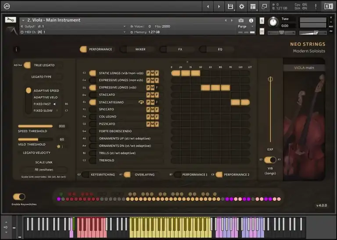The height and width of the screenshot is (240, 337).
Task: Select previous instrument arrow in header
Action: [226, 21]
